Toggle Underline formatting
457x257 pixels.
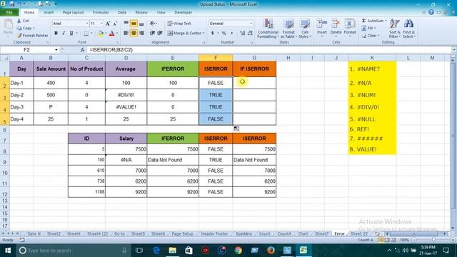[x=71, y=34]
